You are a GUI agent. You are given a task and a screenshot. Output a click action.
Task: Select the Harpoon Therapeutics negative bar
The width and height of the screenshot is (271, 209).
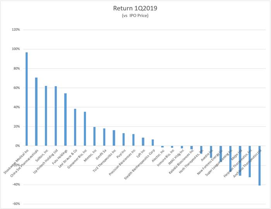point(250,161)
